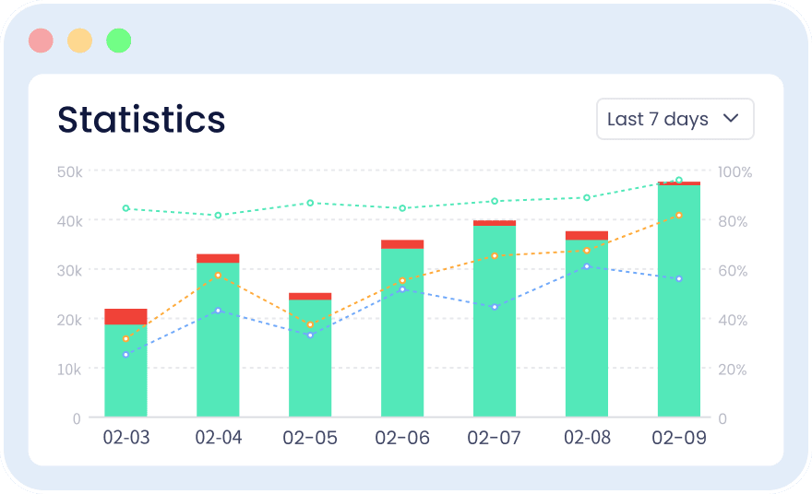The width and height of the screenshot is (812, 494).
Task: Click the red segment on the 02-03 bar
Action: (x=125, y=316)
